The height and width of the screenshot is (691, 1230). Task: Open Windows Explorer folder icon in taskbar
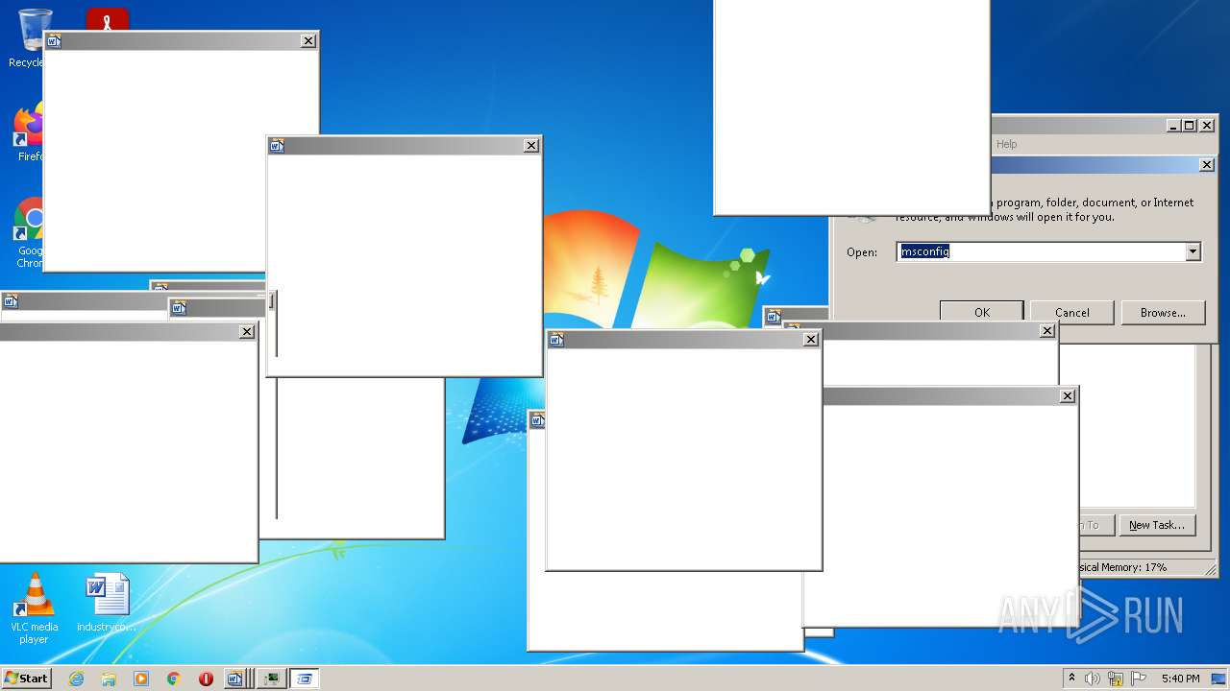[x=109, y=679]
